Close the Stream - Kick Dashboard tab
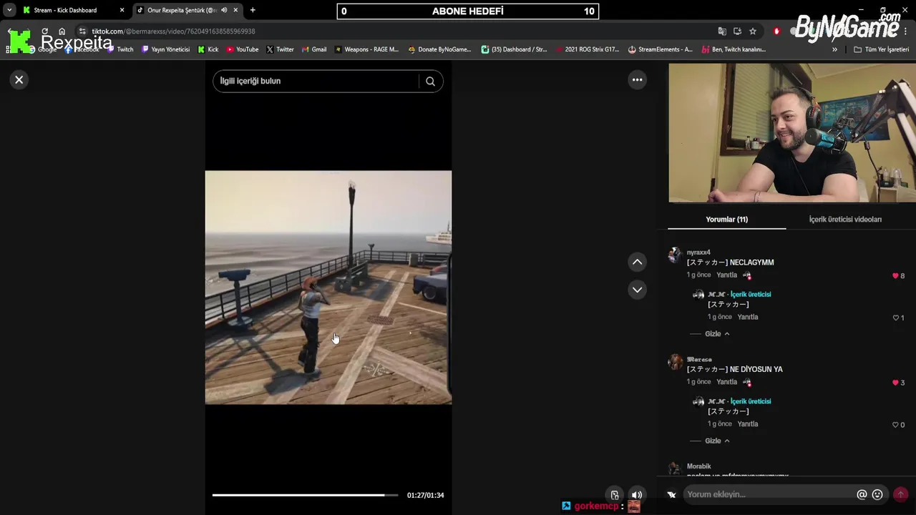This screenshot has width=916, height=515. click(122, 10)
